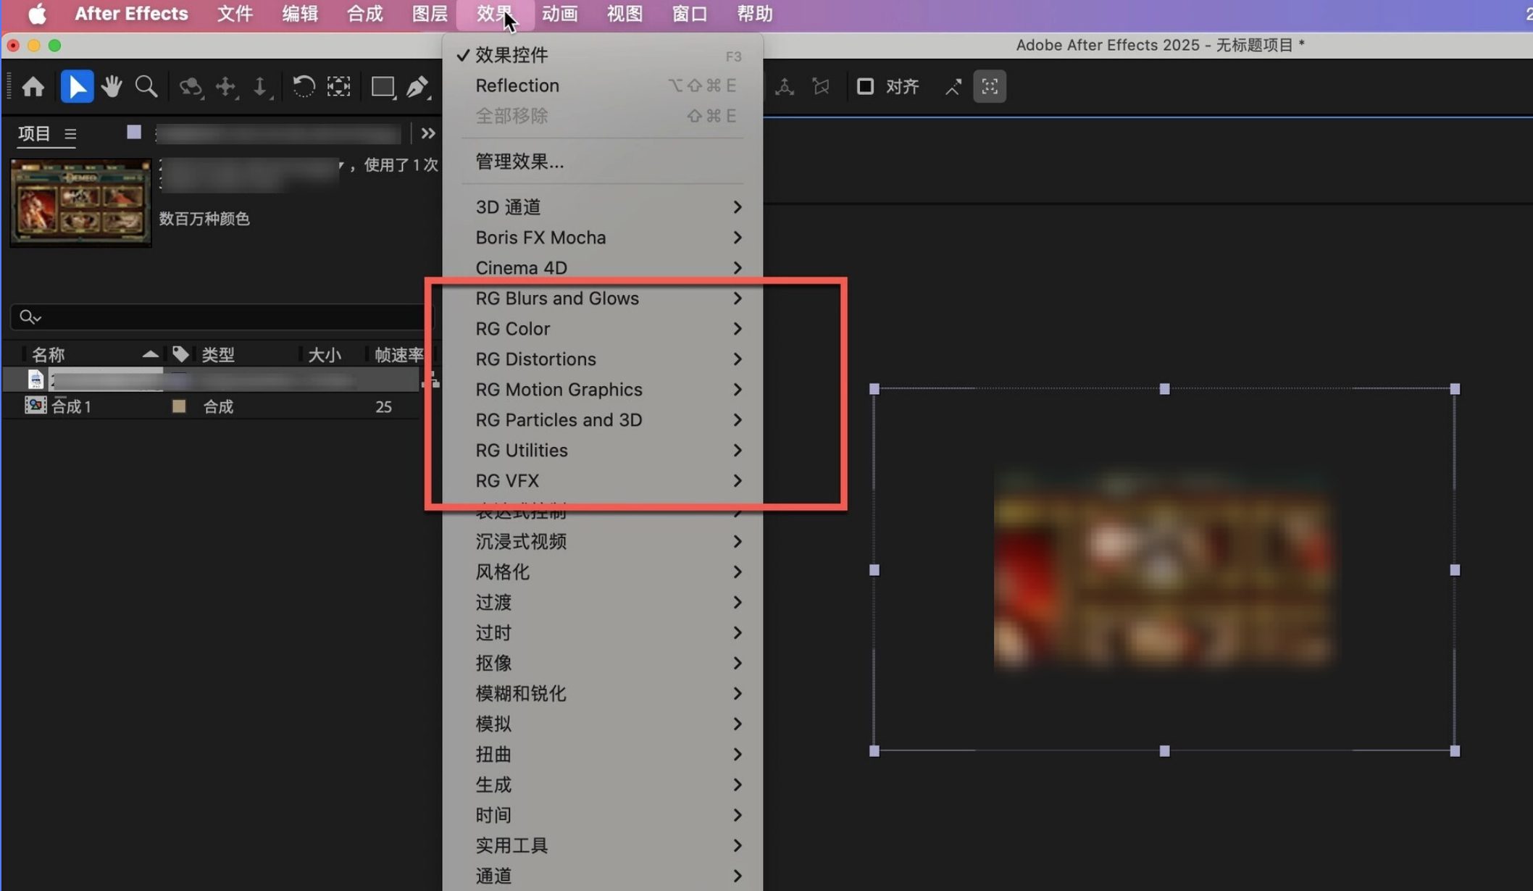The width and height of the screenshot is (1533, 891).
Task: Open the 文件 menu
Action: 235,14
